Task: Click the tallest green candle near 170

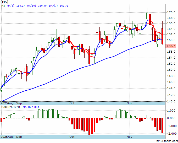Action: click(x=147, y=16)
